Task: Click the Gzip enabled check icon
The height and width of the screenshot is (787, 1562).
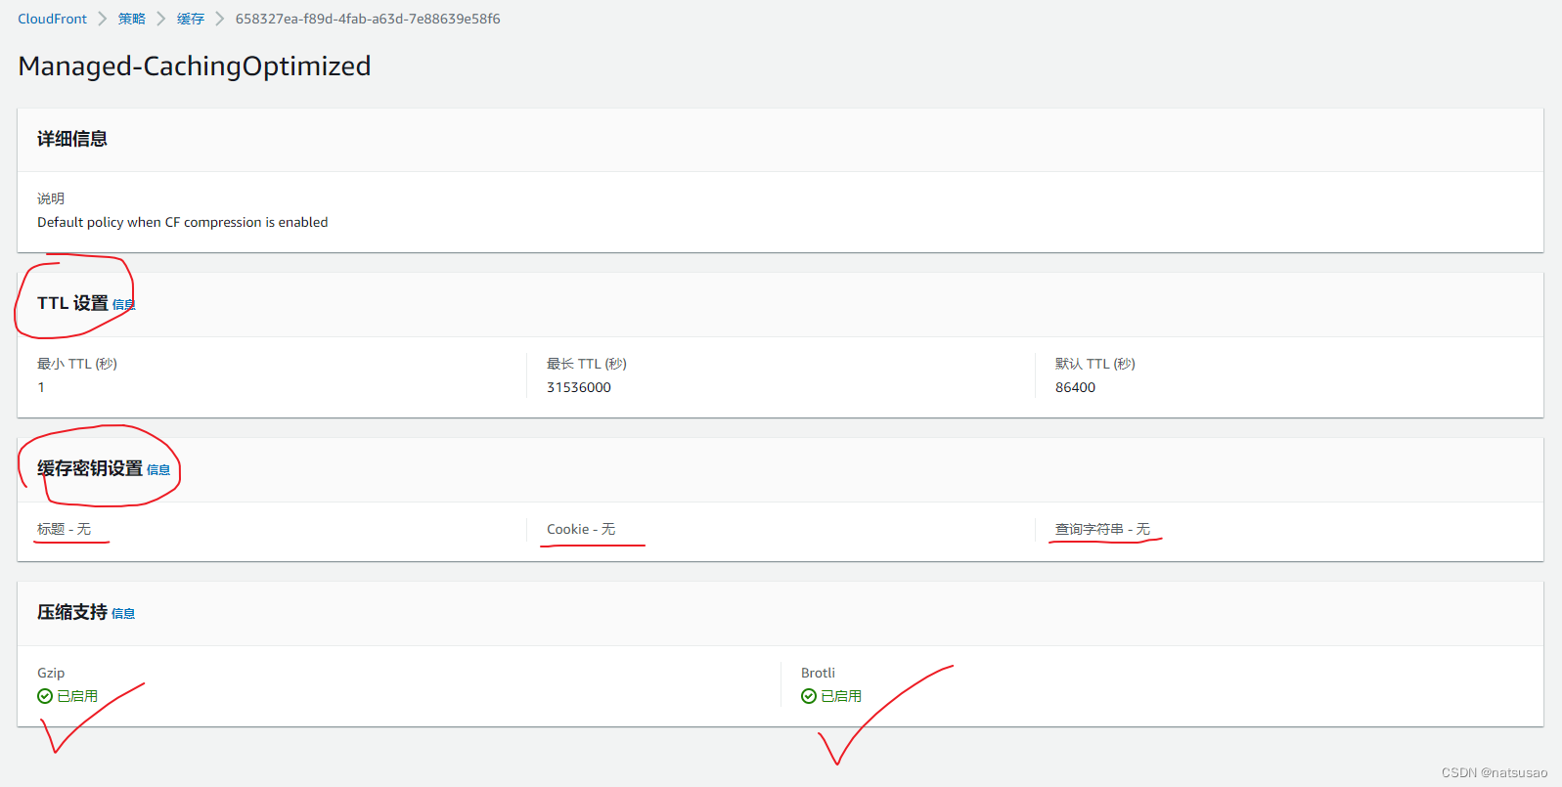Action: click(x=45, y=696)
